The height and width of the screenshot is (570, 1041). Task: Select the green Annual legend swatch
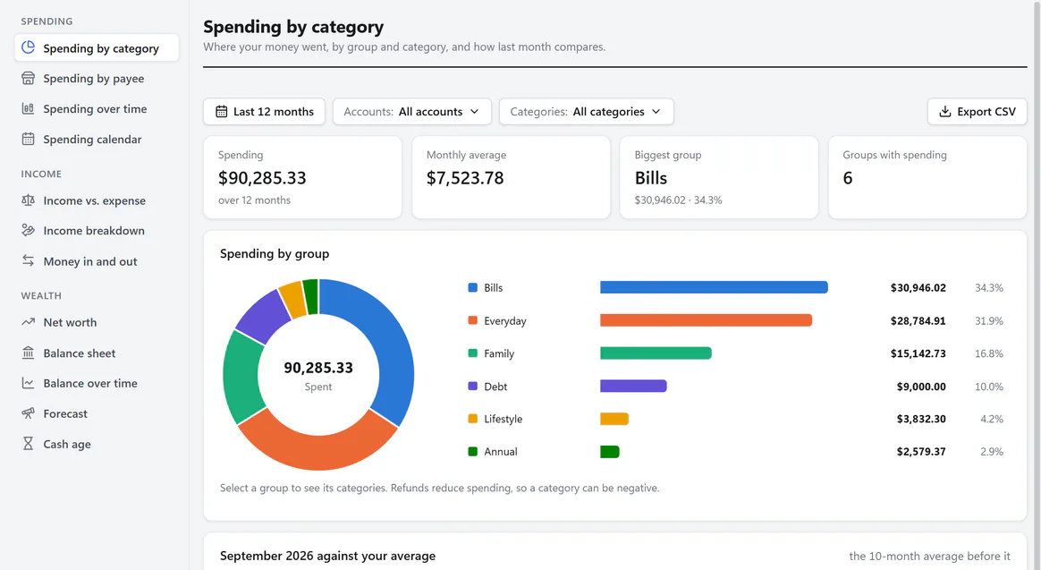pyautogui.click(x=473, y=451)
